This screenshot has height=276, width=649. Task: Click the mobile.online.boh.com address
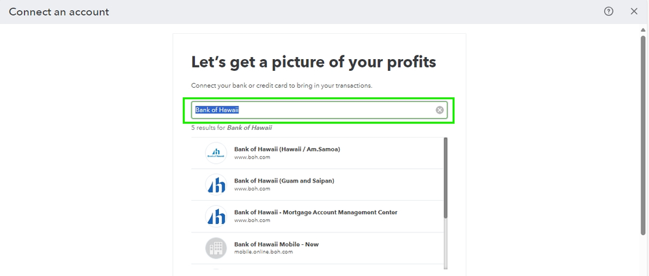[263, 252]
